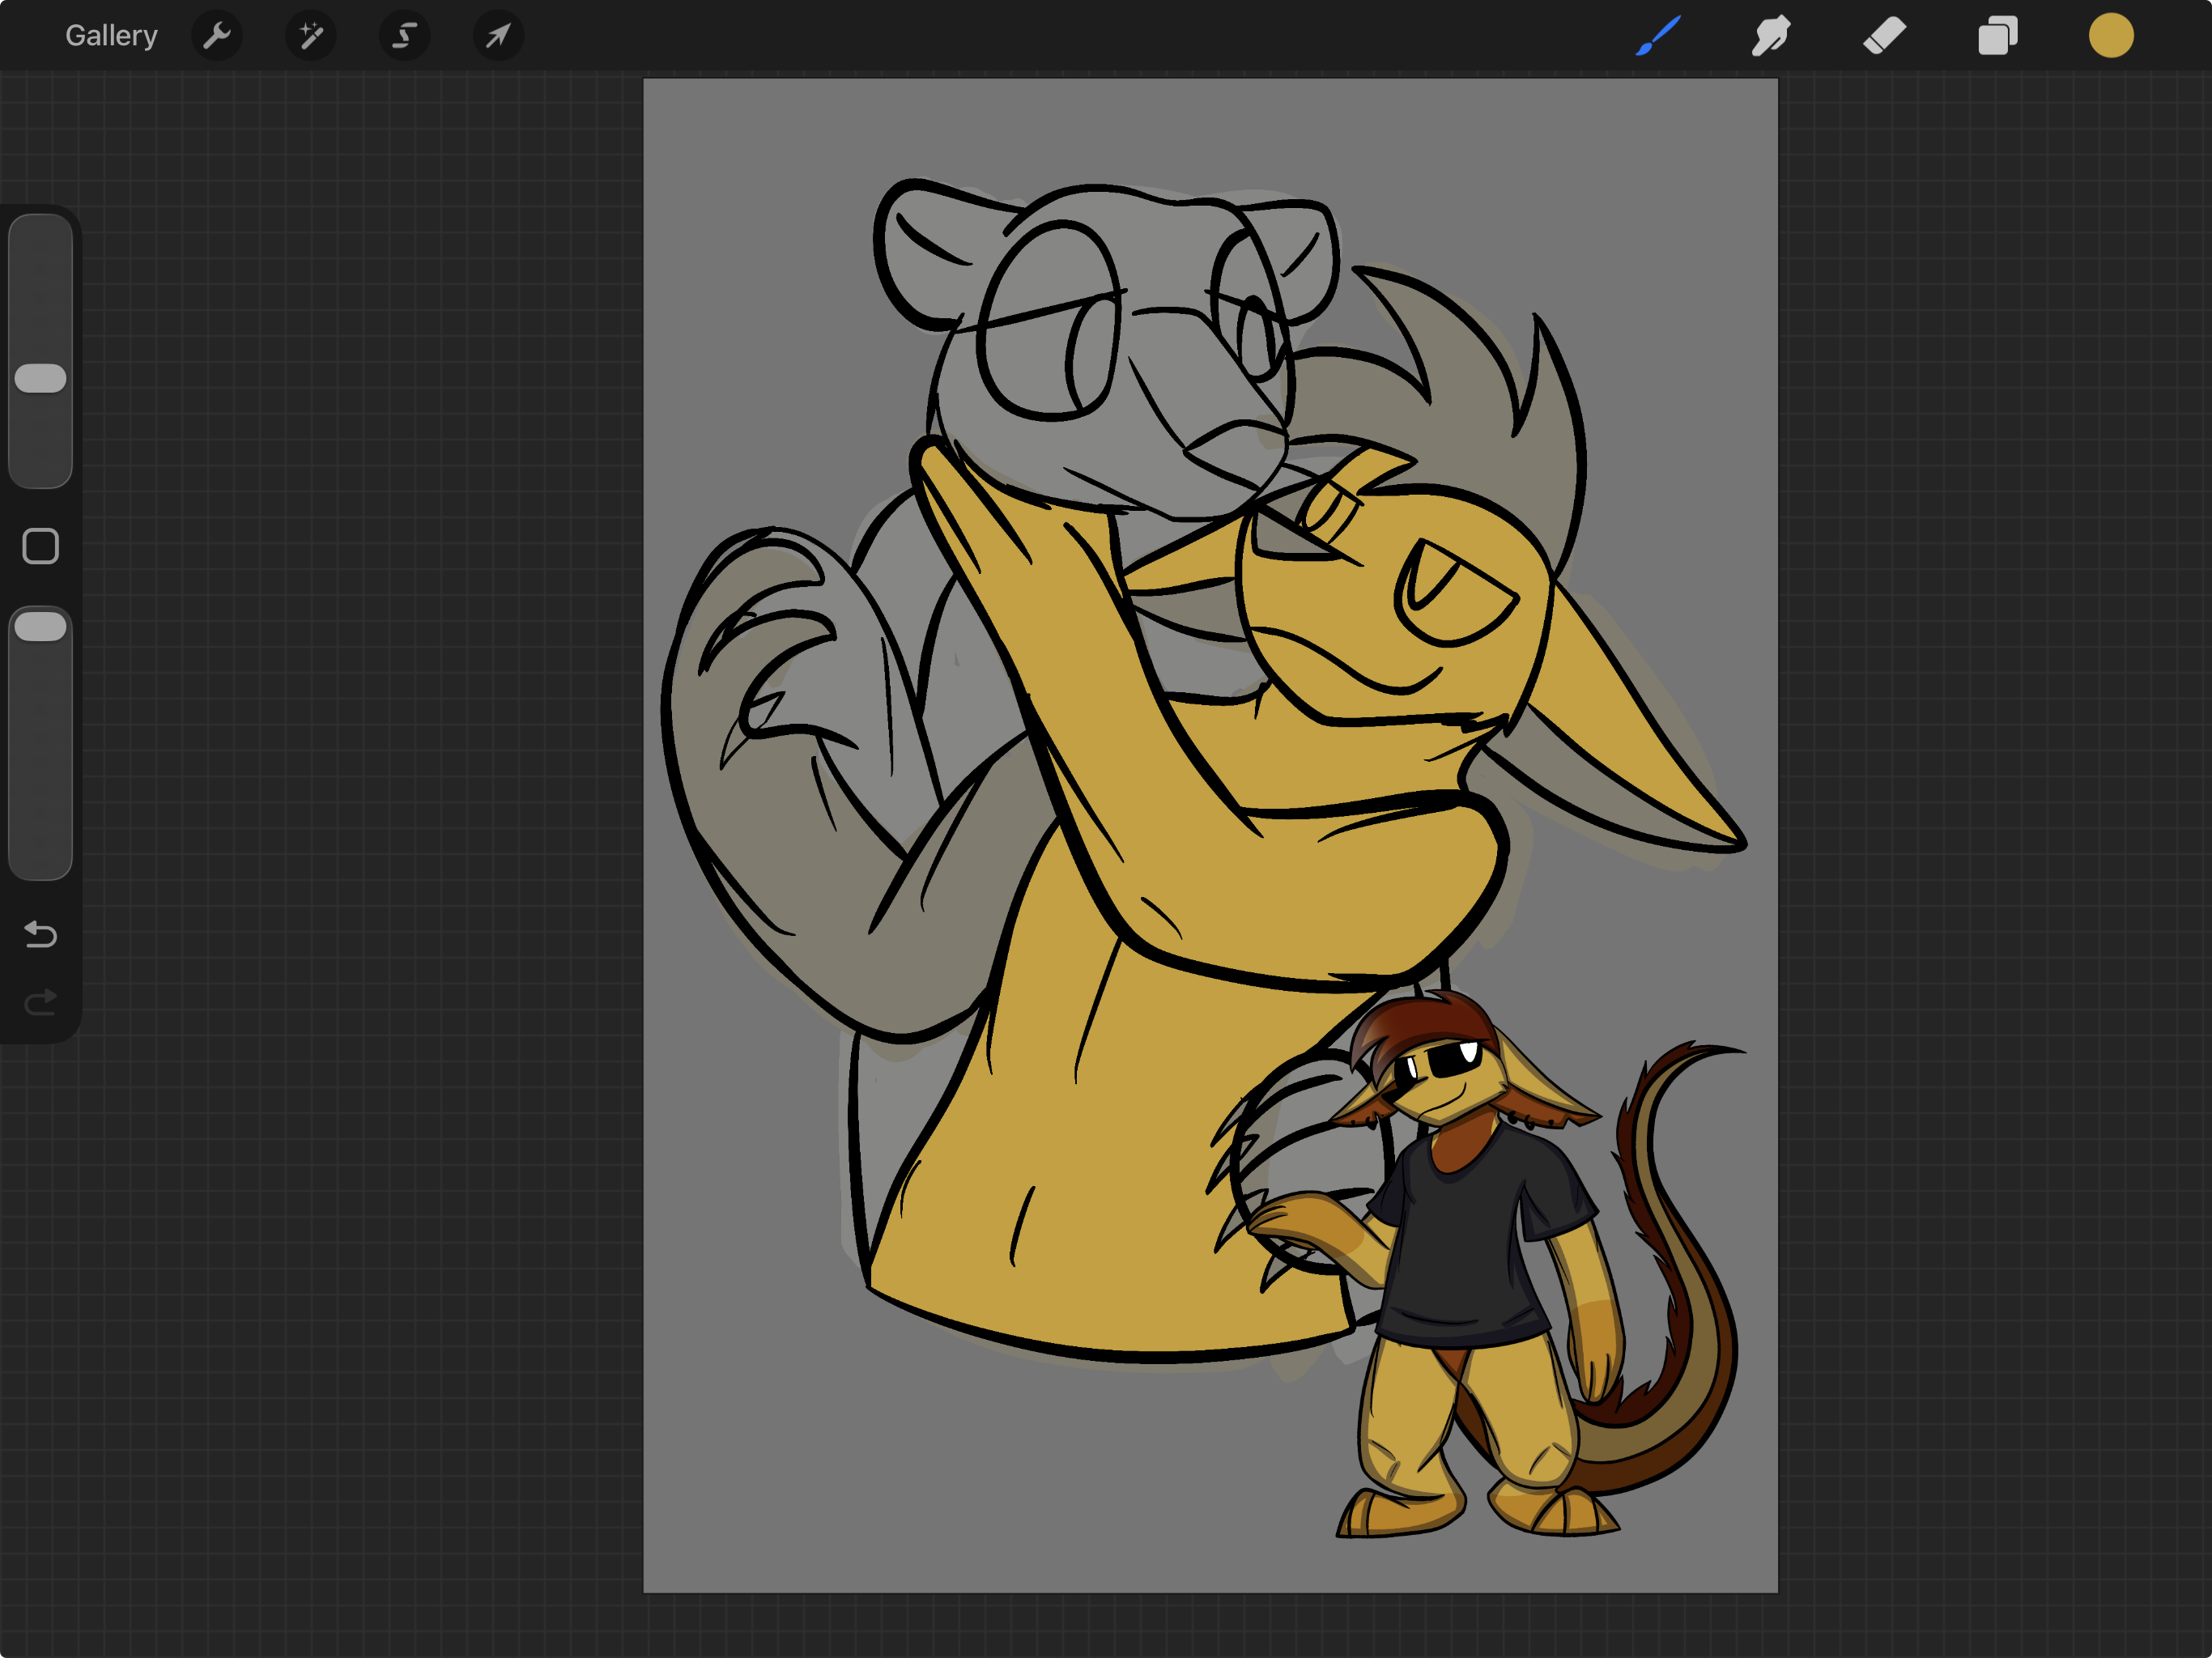Open the Actions wrench menu
2212x1658 pixels.
pyautogui.click(x=217, y=36)
